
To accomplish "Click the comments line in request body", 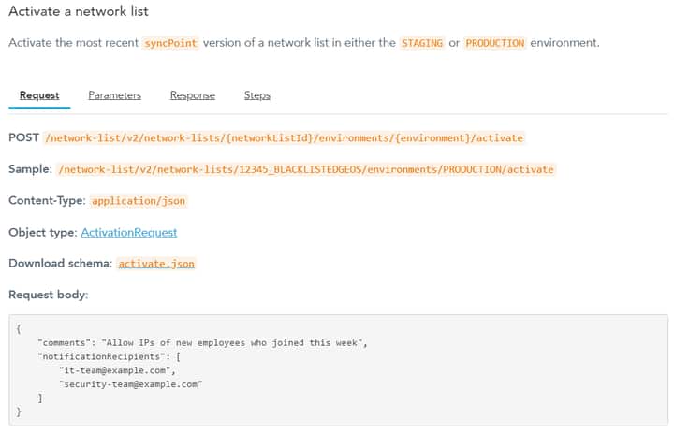I will (x=202, y=343).
